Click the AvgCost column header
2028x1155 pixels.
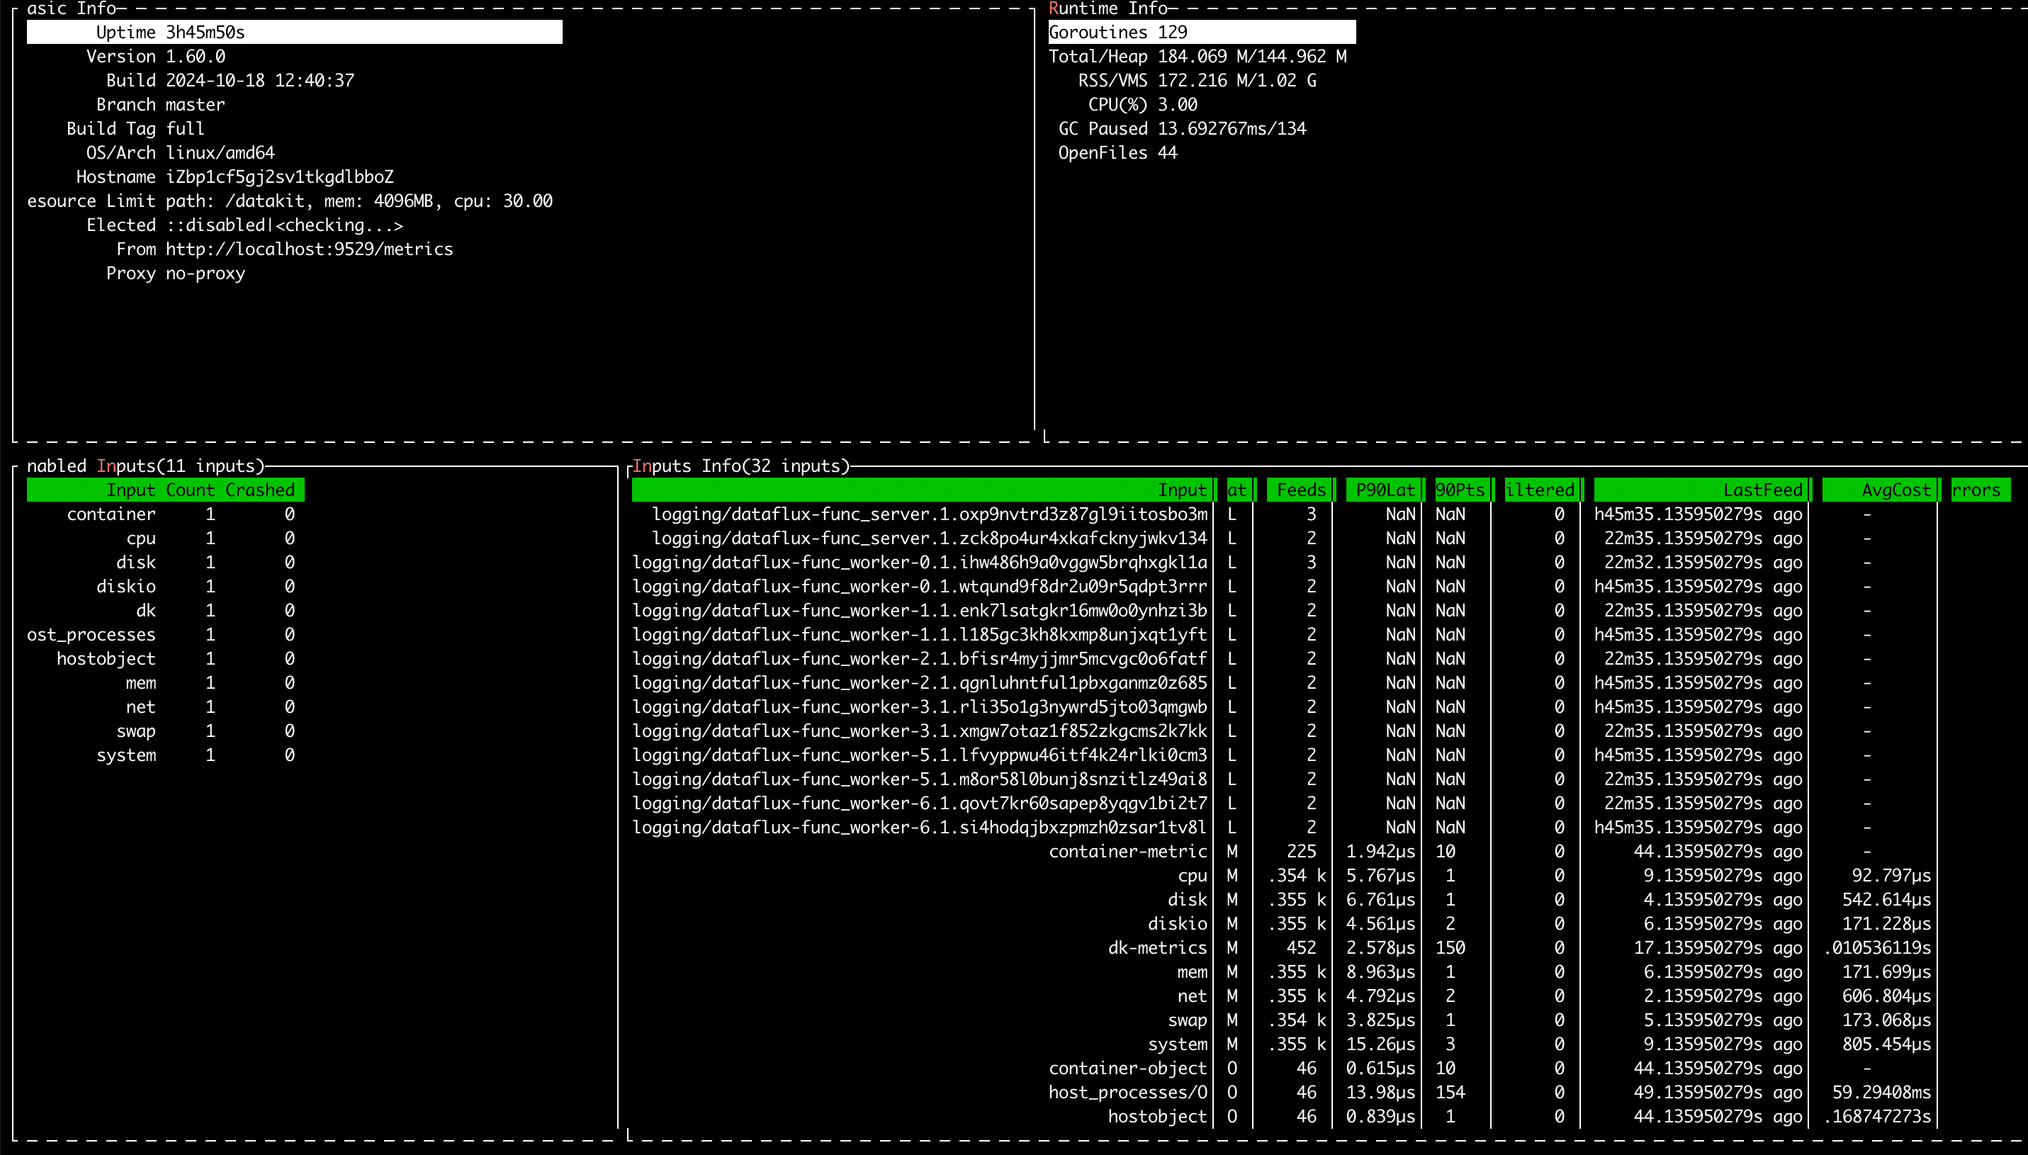(x=1895, y=490)
